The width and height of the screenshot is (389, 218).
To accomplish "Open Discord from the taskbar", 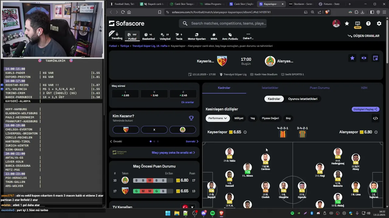I will pos(204,213).
